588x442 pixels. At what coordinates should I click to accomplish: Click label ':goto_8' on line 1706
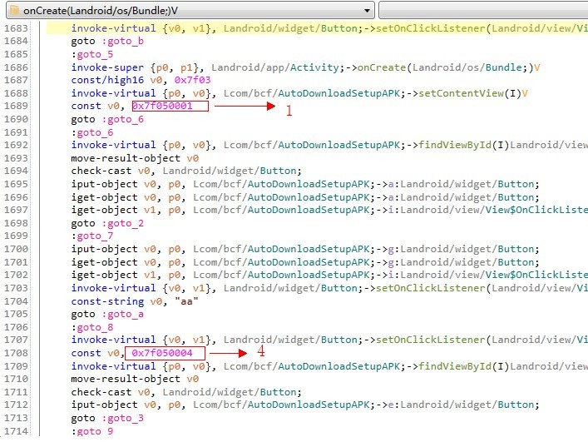tap(91, 327)
